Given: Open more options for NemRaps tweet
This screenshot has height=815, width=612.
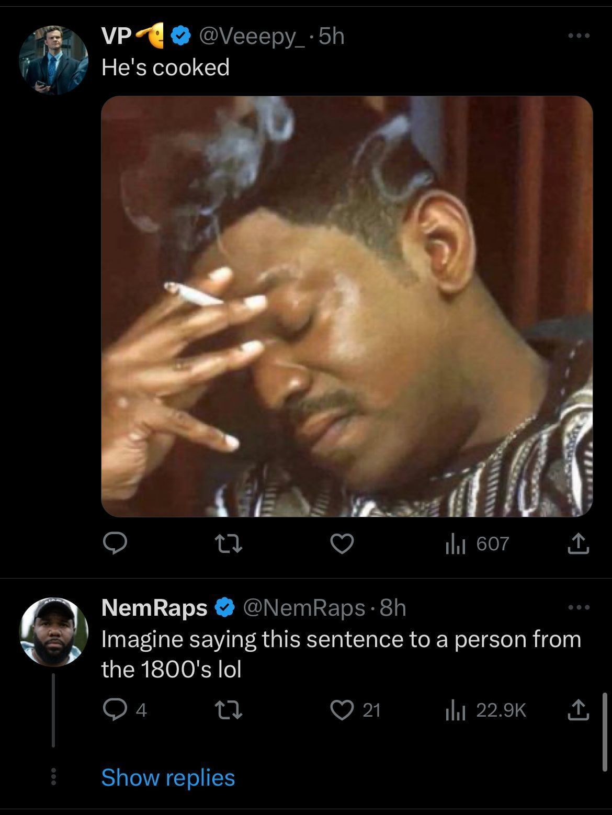Looking at the screenshot, I should 579,608.
